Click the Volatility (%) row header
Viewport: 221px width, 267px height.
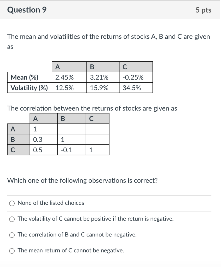[x=29, y=88]
